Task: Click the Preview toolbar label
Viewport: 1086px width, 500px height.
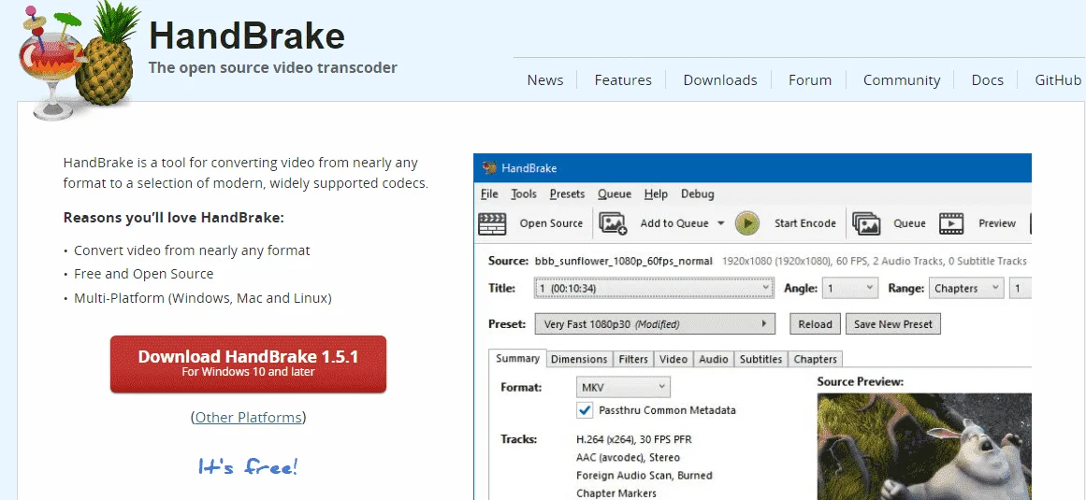Action: pos(996,223)
